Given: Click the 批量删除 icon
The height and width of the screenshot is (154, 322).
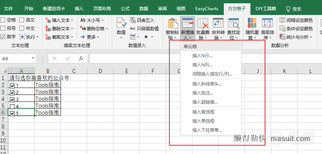Looking at the screenshot, I should (x=203, y=23).
